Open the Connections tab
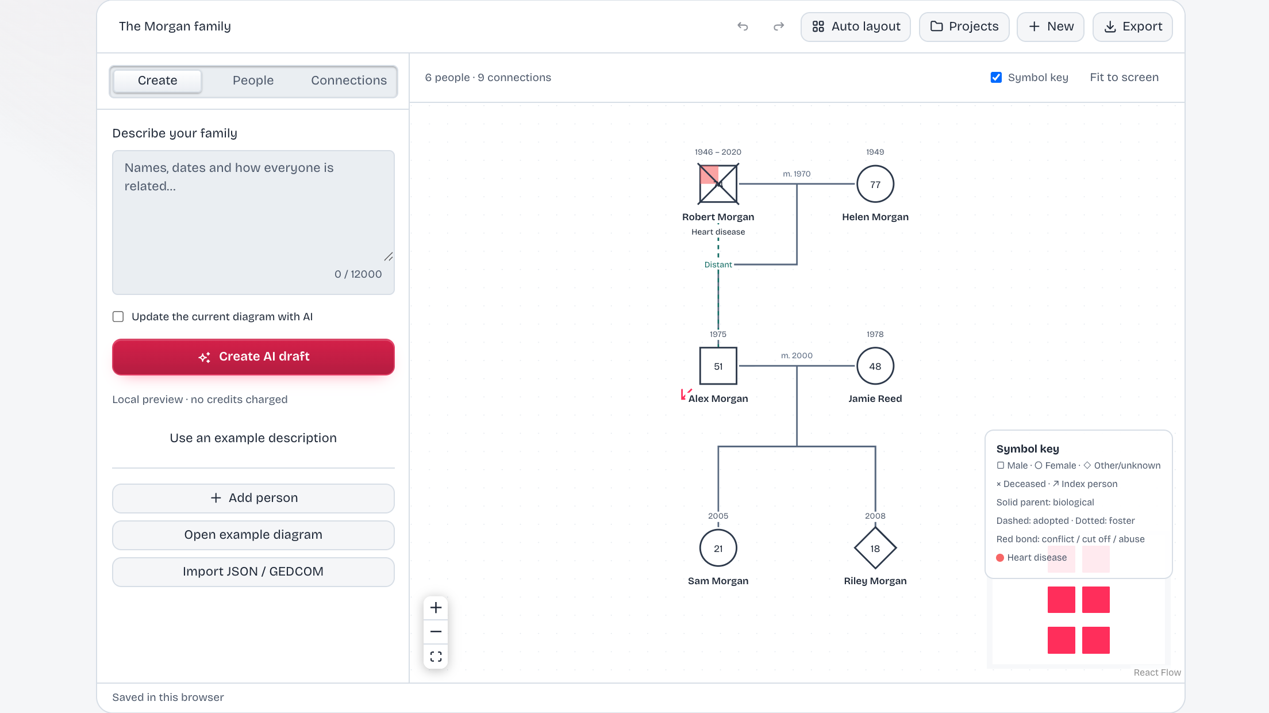This screenshot has width=1269, height=713. [349, 80]
